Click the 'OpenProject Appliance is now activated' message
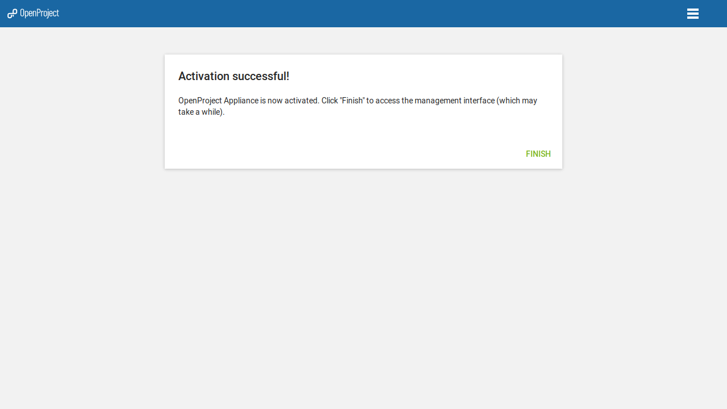The height and width of the screenshot is (409, 727). (x=358, y=106)
